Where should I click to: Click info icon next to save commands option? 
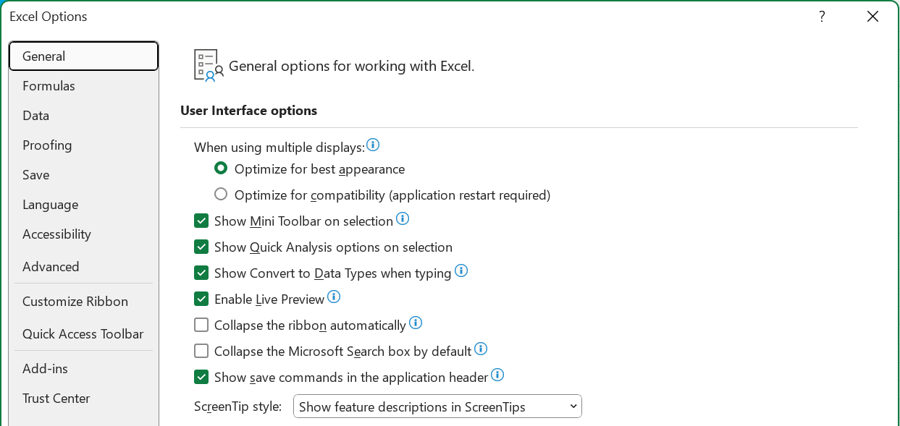(497, 375)
